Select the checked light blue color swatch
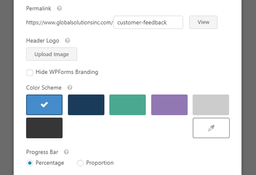The width and height of the screenshot is (256, 175). [44, 105]
